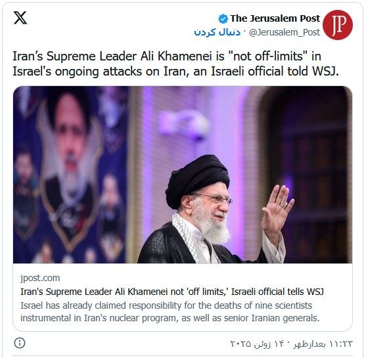Screen dimensions: 366x358
Task: Click the article description about nine scientists
Action: click(170, 312)
